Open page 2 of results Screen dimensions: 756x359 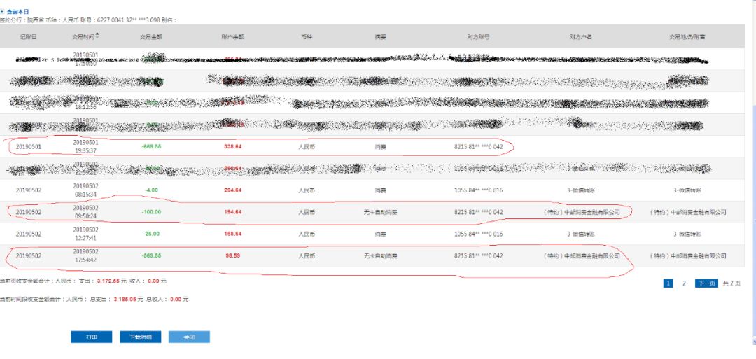684,283
